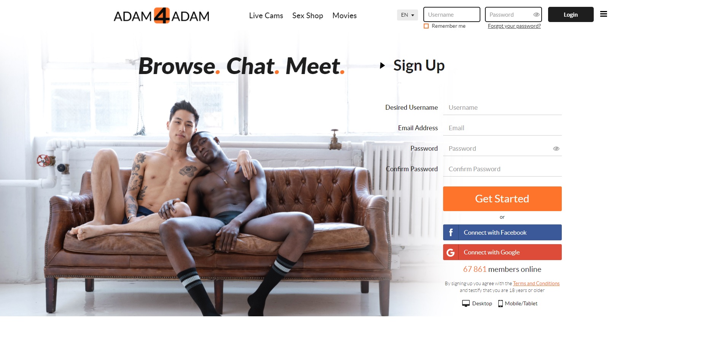Select the Mobile/Tablet device icon
This screenshot has width=728, height=363.
coord(501,303)
